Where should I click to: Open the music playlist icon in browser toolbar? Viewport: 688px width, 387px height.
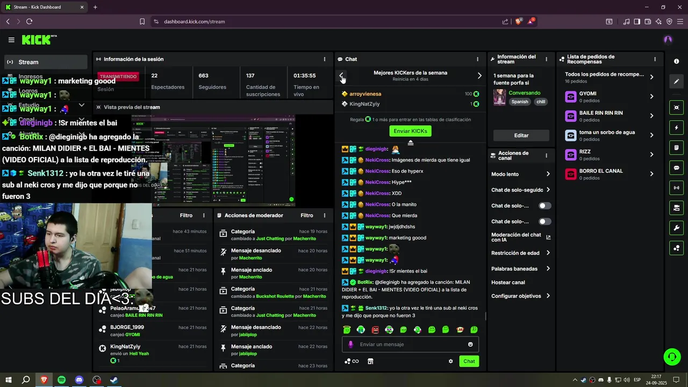pyautogui.click(x=626, y=21)
